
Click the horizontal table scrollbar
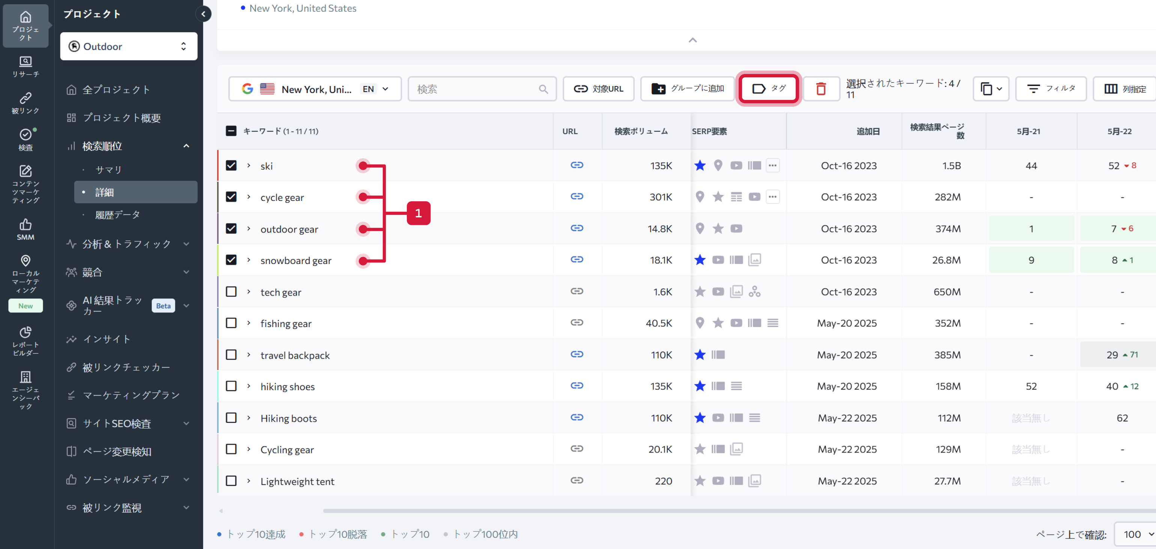click(x=739, y=510)
